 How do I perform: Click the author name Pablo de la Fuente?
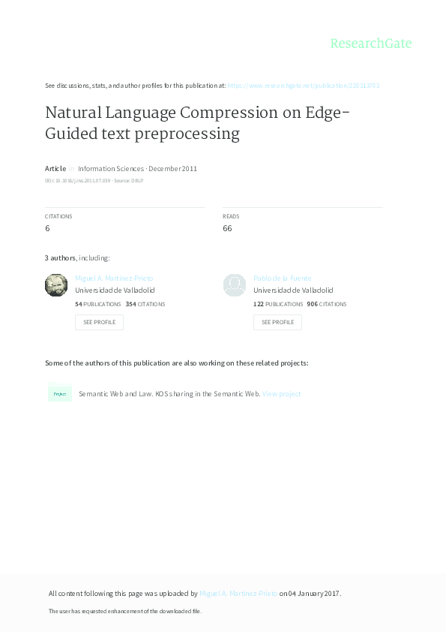(x=282, y=278)
